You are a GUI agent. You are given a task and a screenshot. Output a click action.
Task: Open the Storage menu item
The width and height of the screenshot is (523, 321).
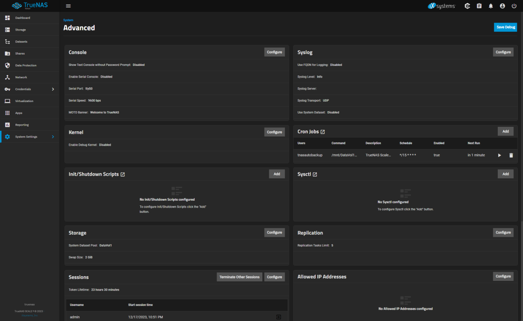click(x=30, y=30)
